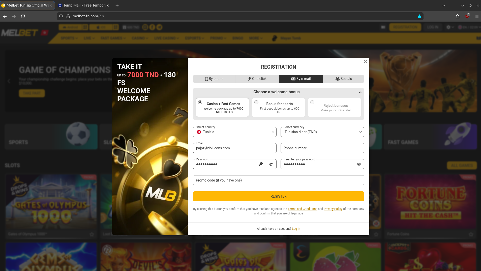
Task: Open the Select country dropdown
Action: [x=234, y=132]
